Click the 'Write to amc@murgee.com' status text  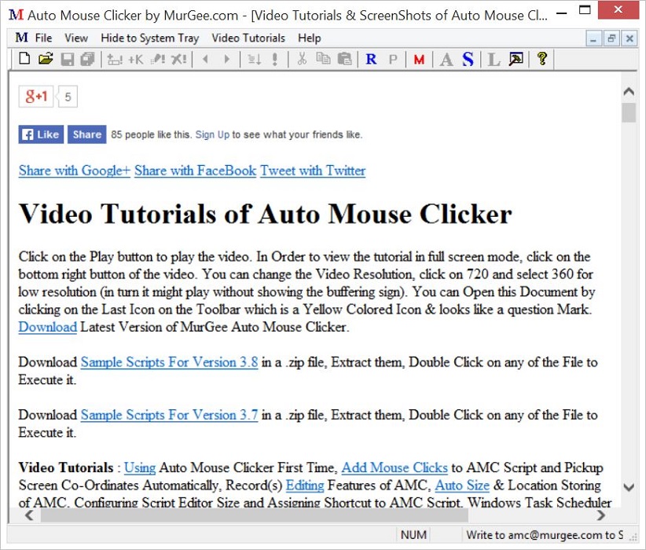[x=545, y=535]
